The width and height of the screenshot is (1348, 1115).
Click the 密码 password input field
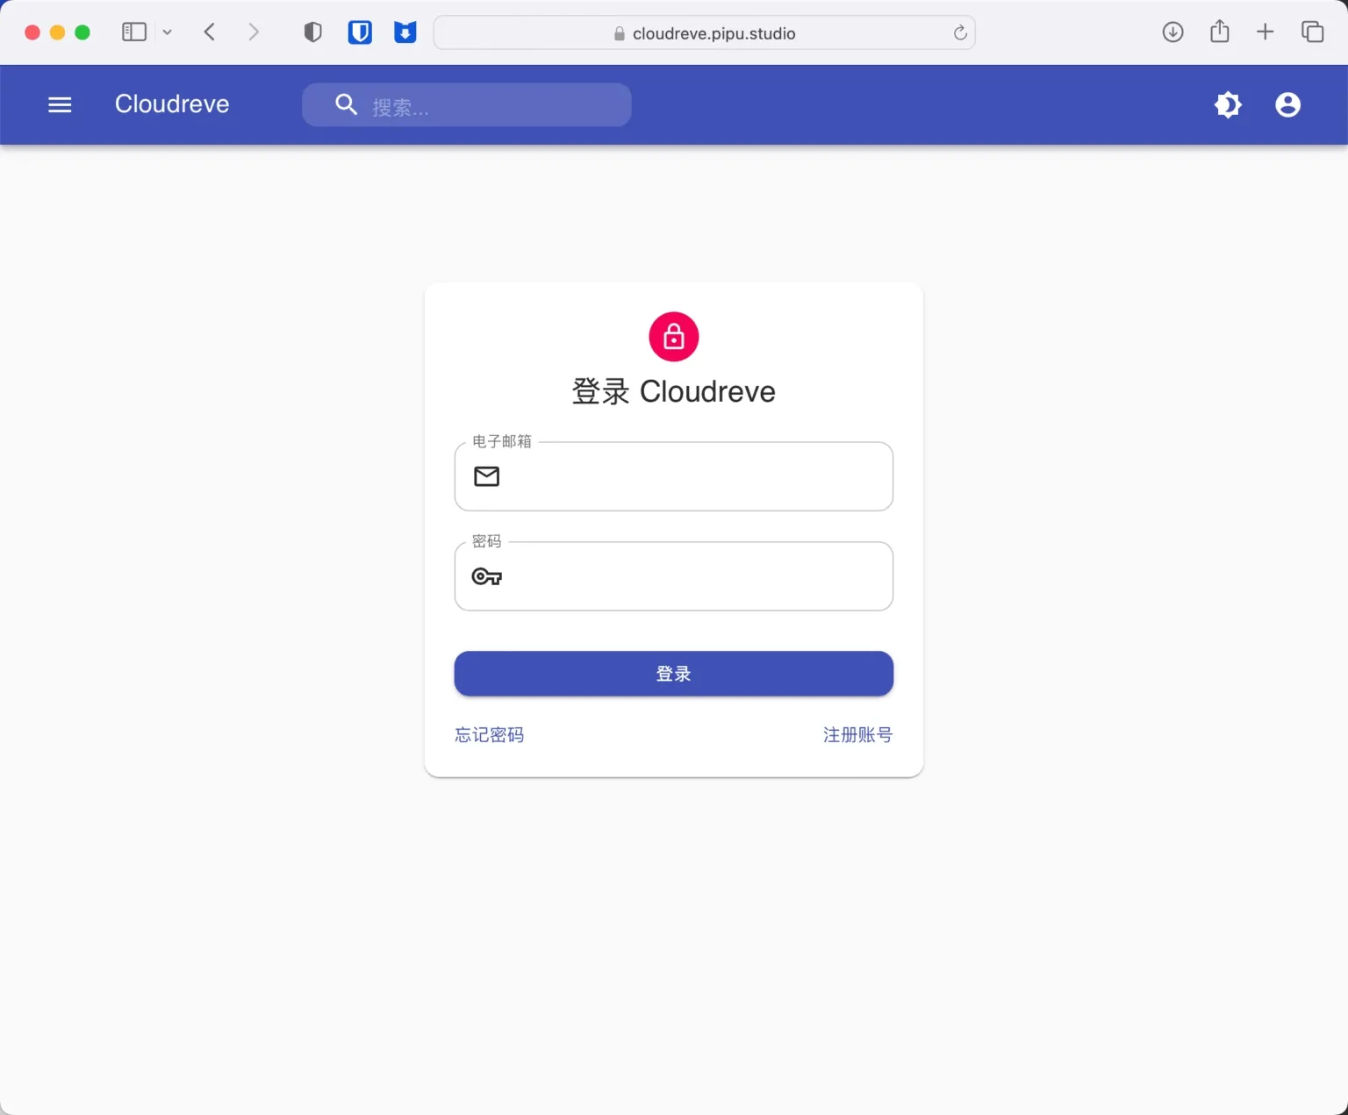pyautogui.click(x=674, y=576)
